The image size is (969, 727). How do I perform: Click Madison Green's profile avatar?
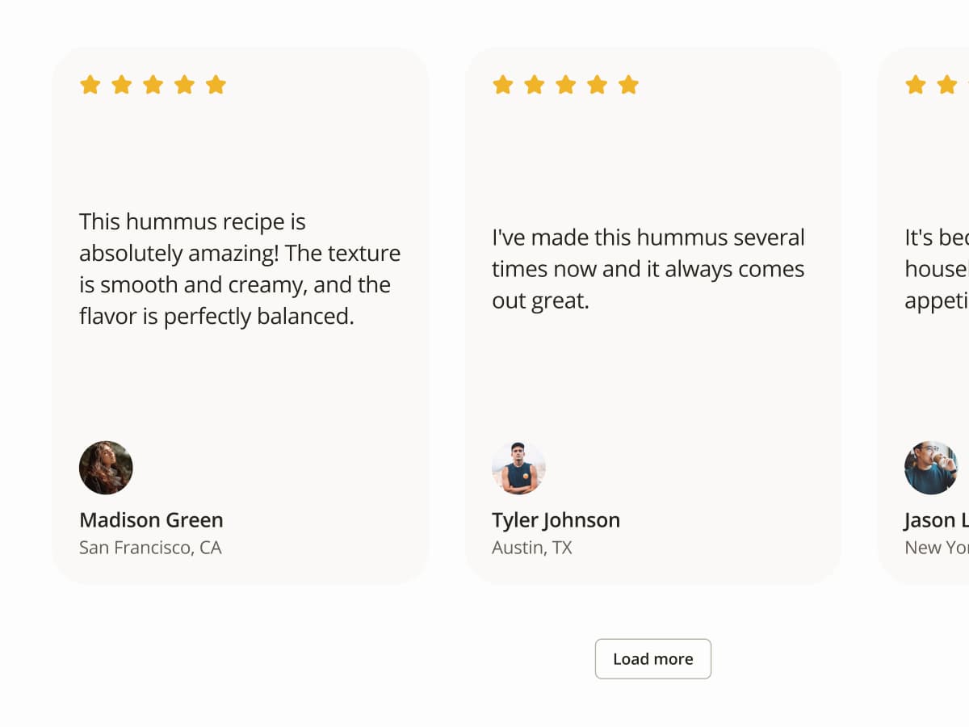tap(106, 468)
